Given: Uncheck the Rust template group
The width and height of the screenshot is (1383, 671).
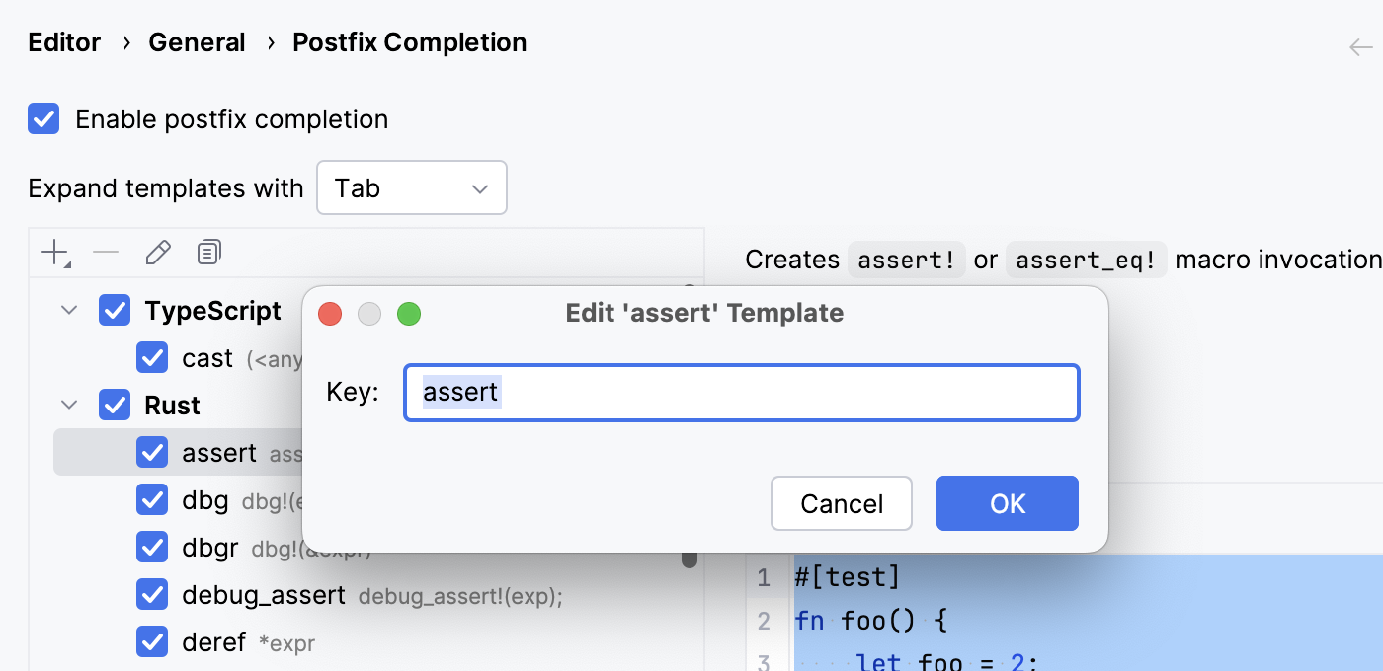Looking at the screenshot, I should pos(115,405).
